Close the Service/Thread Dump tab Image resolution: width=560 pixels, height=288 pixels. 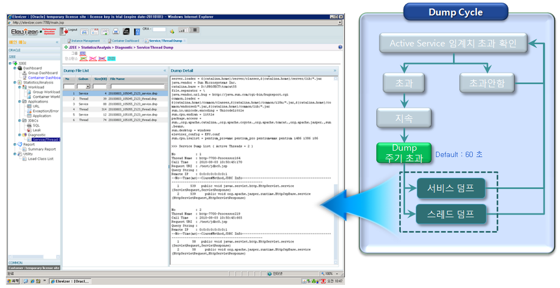(185, 41)
